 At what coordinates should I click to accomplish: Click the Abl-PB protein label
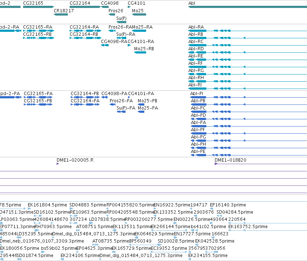(198, 101)
